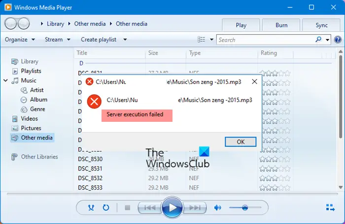Switch to the Play tab

pos(241,25)
